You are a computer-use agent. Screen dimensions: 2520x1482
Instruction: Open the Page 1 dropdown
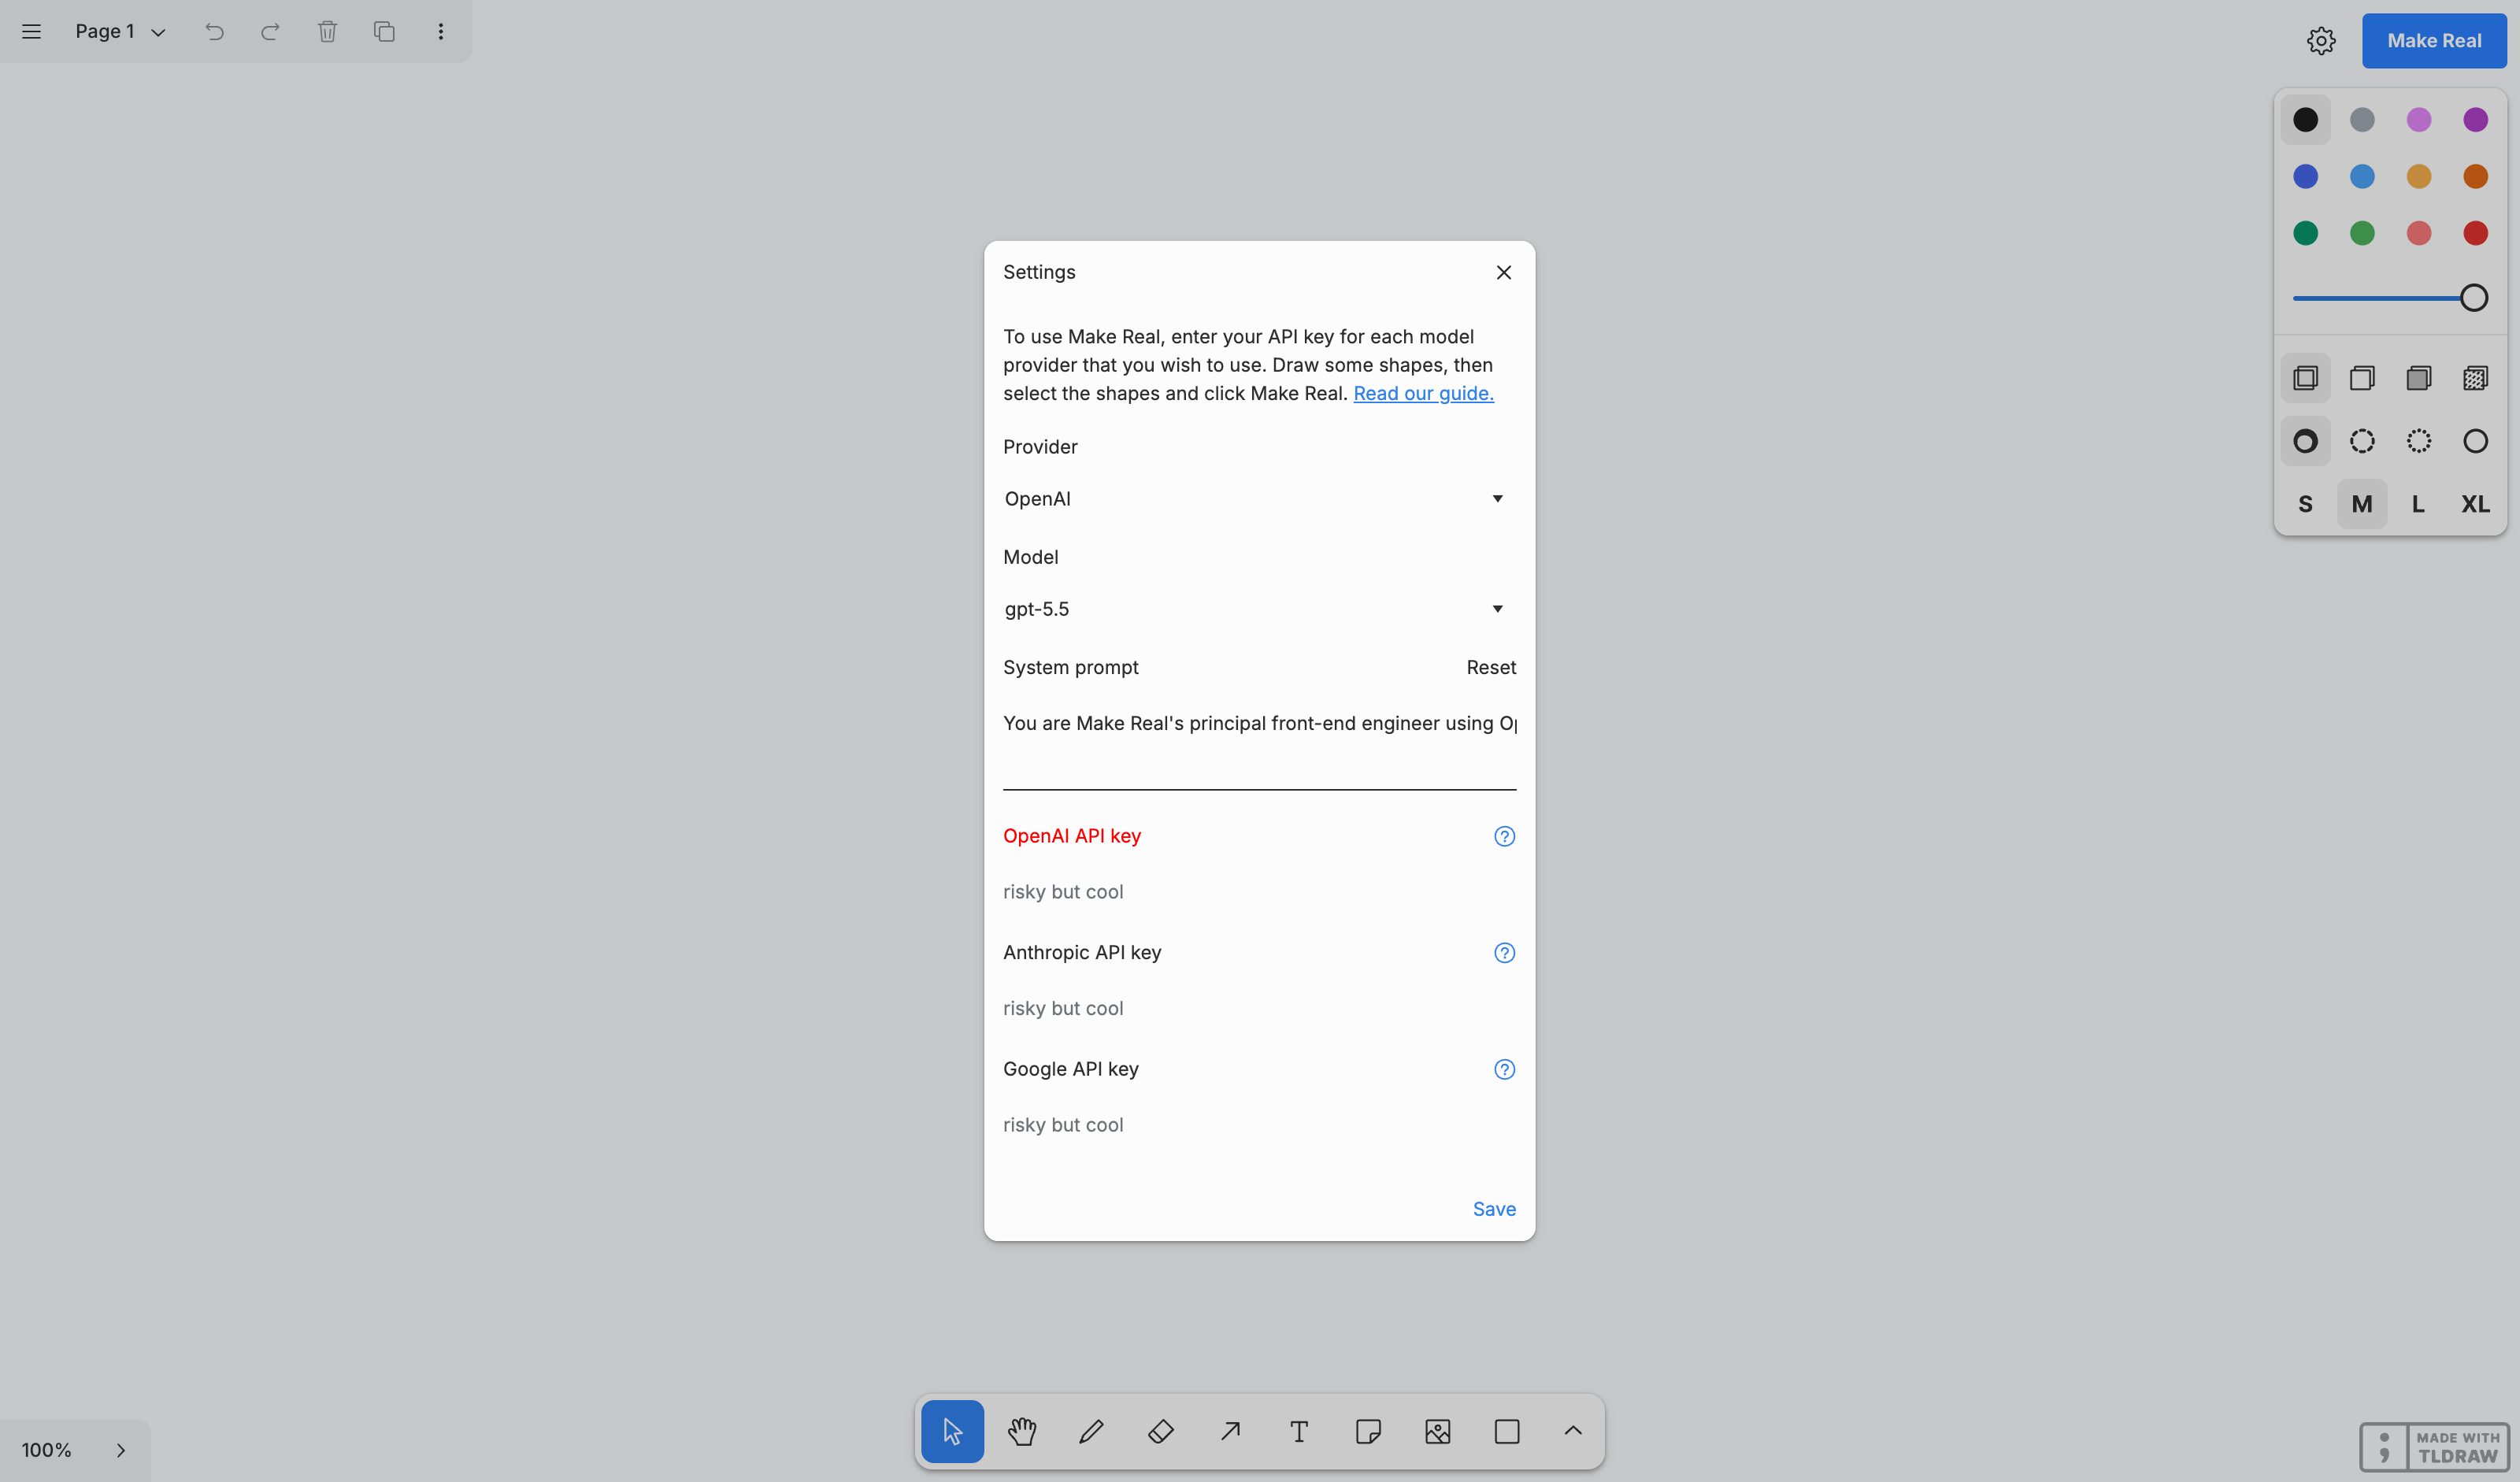point(120,31)
